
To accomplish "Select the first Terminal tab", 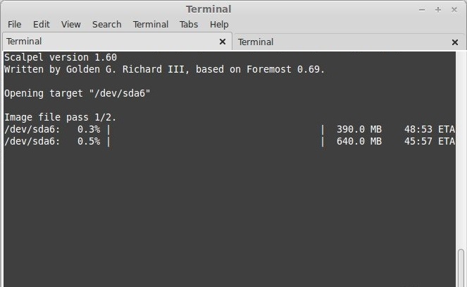I will pyautogui.click(x=117, y=41).
